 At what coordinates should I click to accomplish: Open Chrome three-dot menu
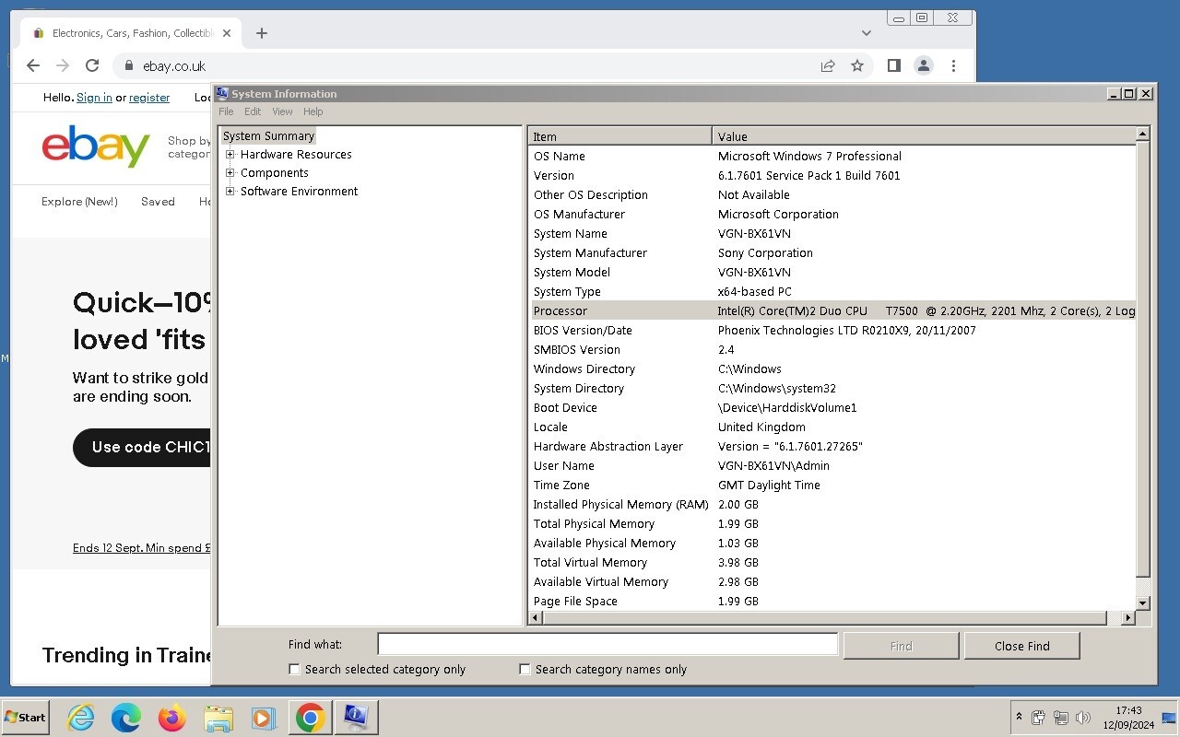pos(953,65)
